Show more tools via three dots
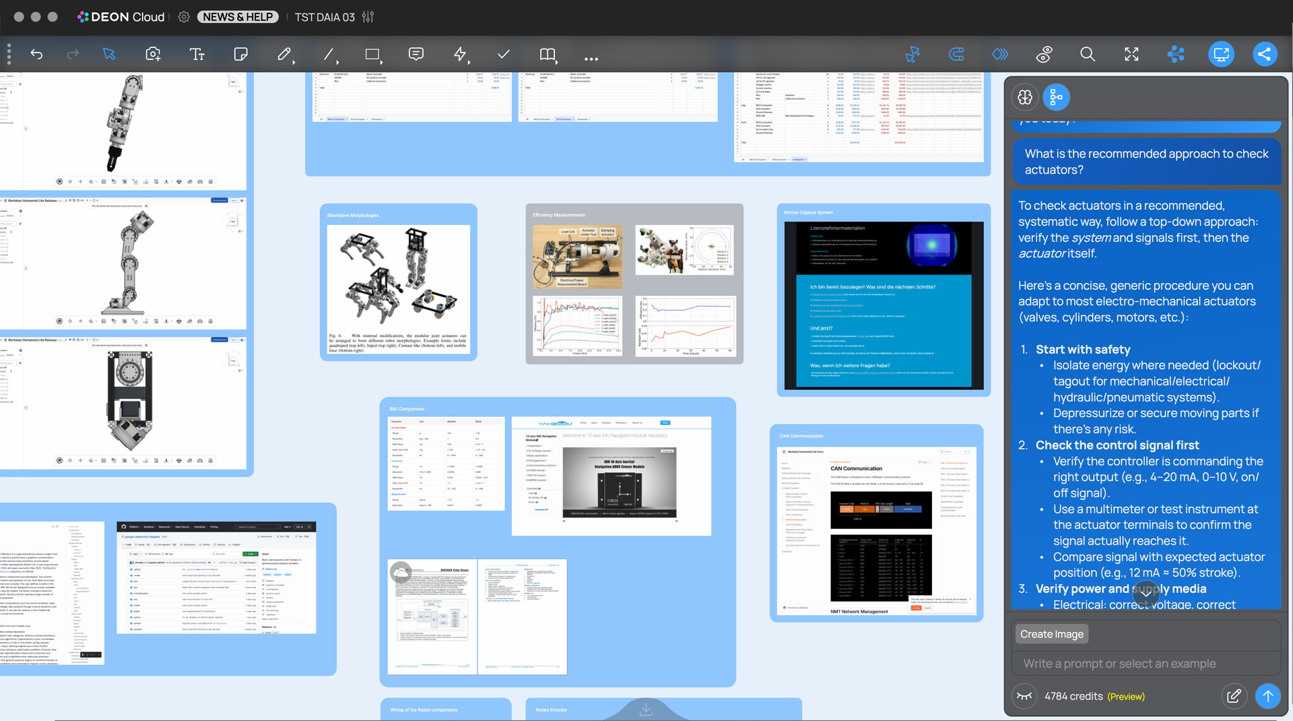Viewport: 1293px width, 721px height. coord(591,59)
